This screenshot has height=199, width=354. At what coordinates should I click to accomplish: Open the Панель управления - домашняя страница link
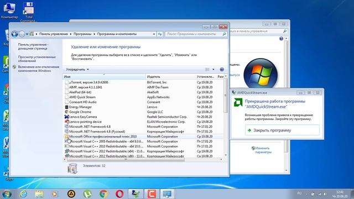[33, 46]
